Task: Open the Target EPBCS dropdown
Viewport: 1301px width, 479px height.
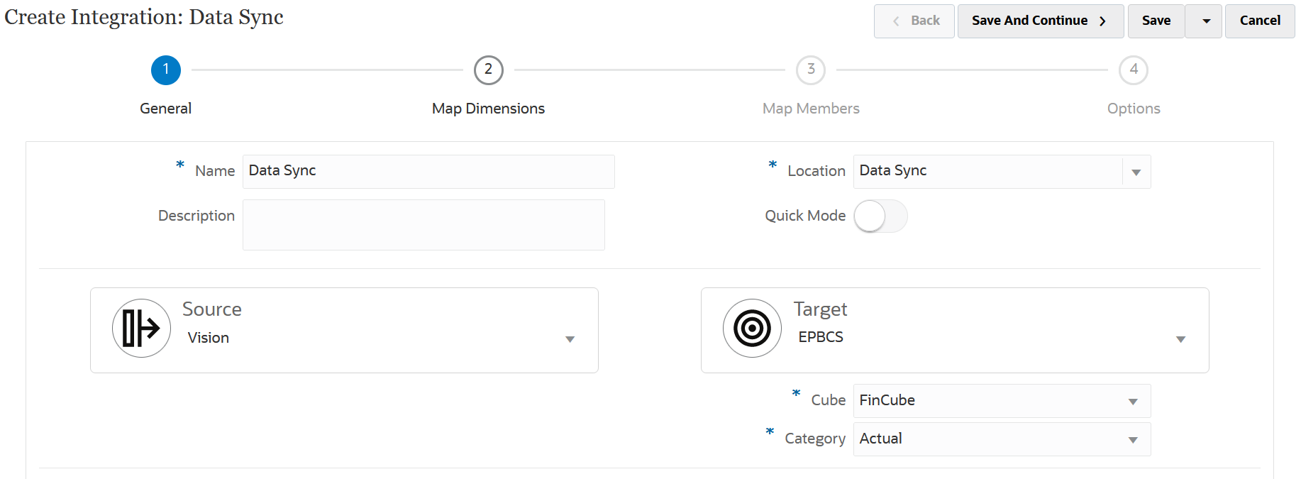Action: click(1180, 339)
